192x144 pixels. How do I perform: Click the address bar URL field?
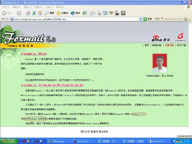click(x=76, y=19)
